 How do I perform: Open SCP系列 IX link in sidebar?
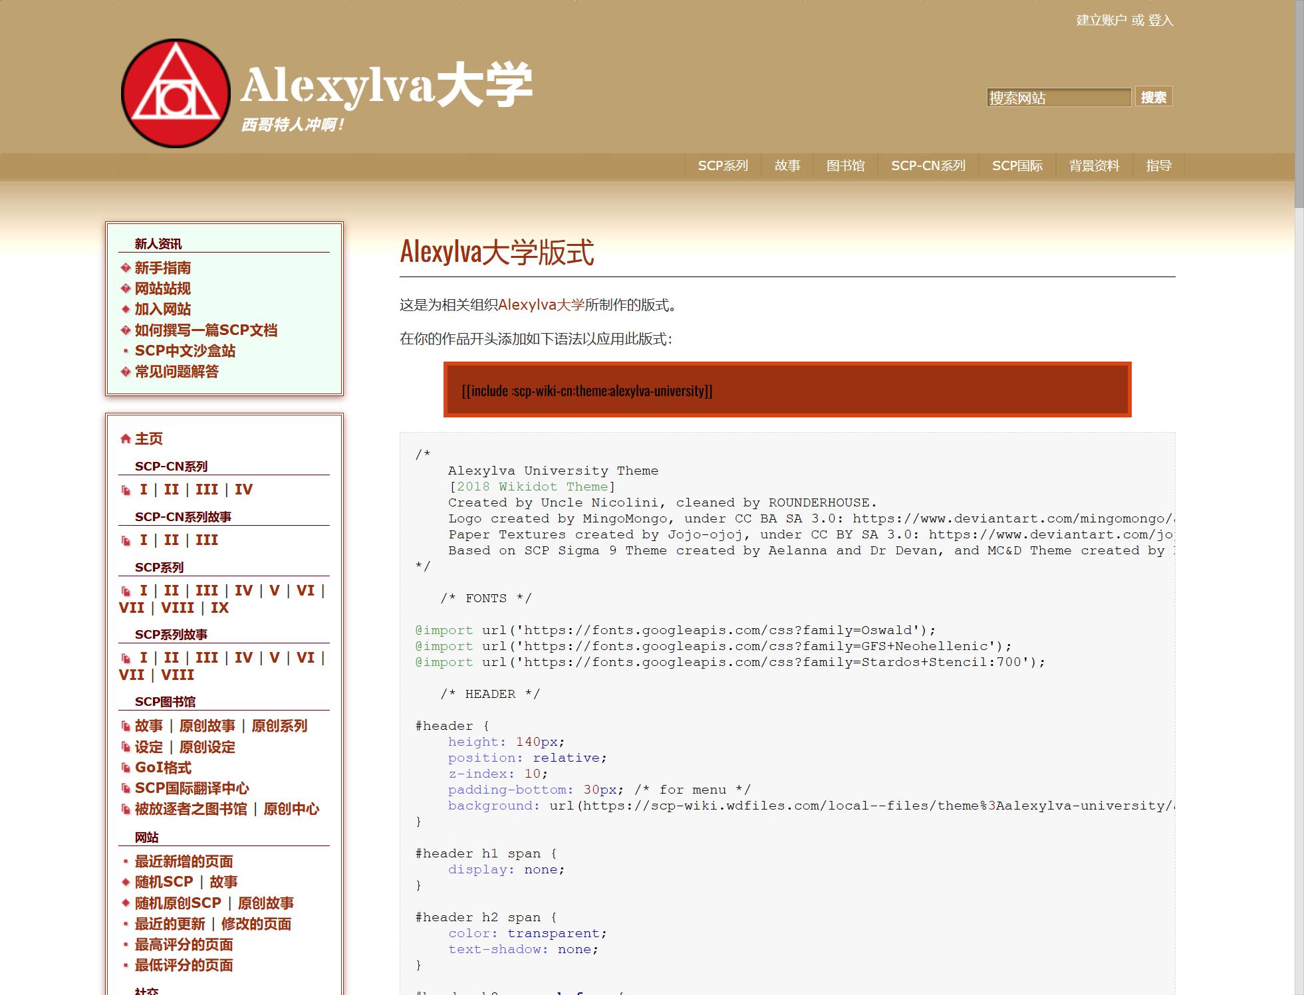click(219, 608)
